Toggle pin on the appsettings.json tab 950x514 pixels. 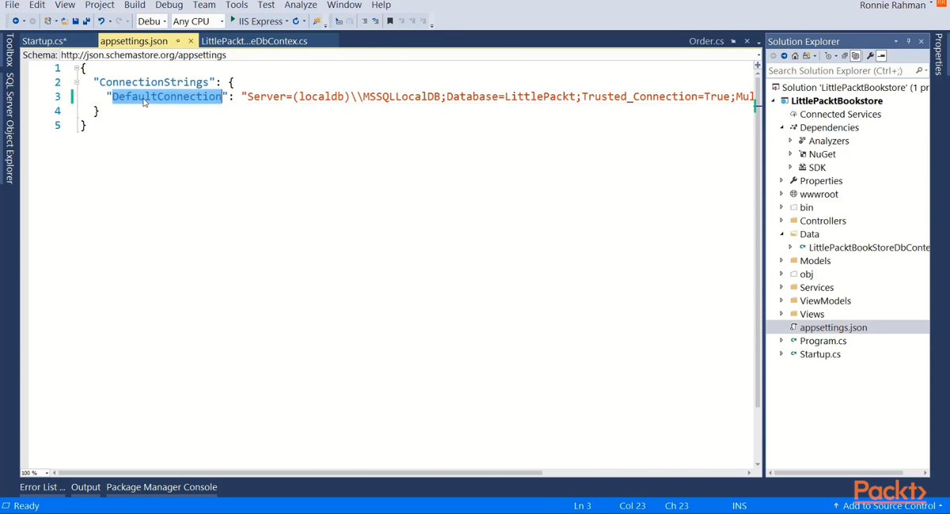pos(178,41)
